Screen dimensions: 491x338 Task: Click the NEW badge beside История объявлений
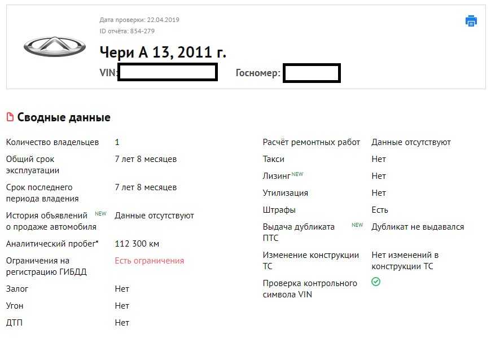point(100,214)
